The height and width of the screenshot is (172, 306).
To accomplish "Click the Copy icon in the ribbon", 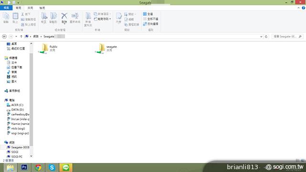I will 6,16.
